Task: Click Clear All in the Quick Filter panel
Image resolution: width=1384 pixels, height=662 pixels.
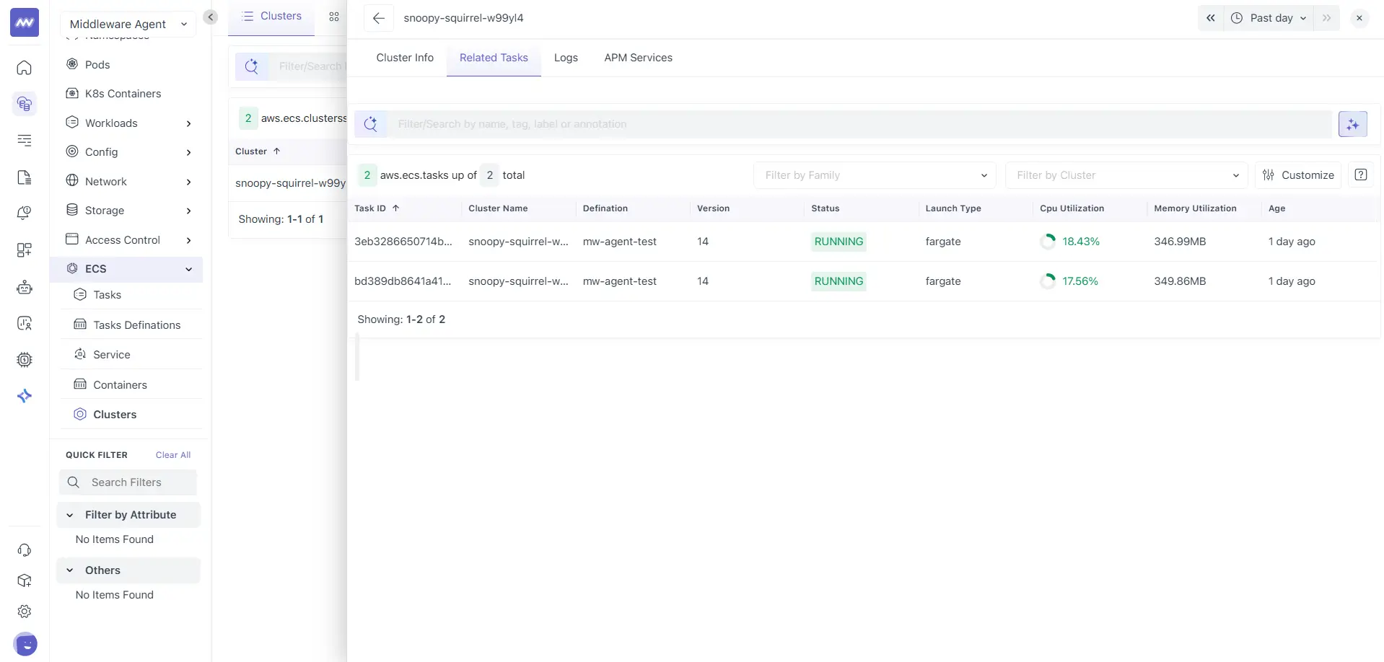Action: [x=172, y=454]
